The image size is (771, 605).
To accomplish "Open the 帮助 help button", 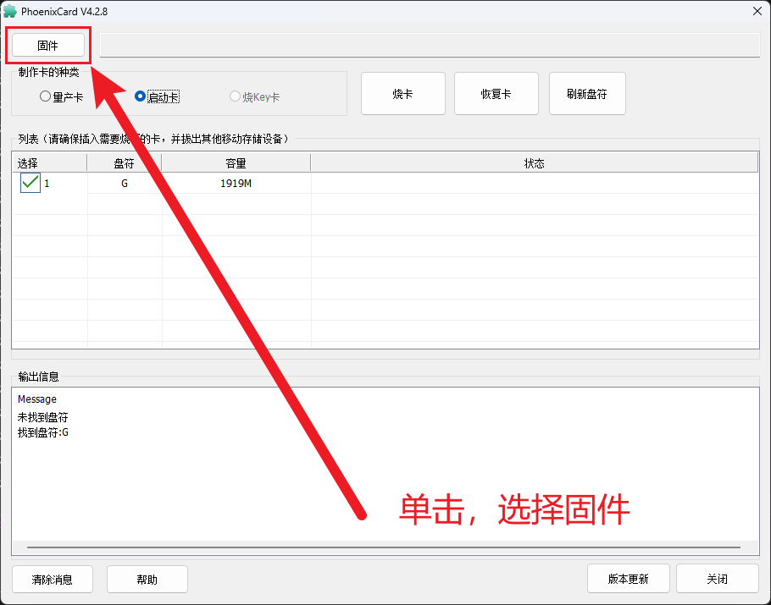I will pyautogui.click(x=147, y=580).
